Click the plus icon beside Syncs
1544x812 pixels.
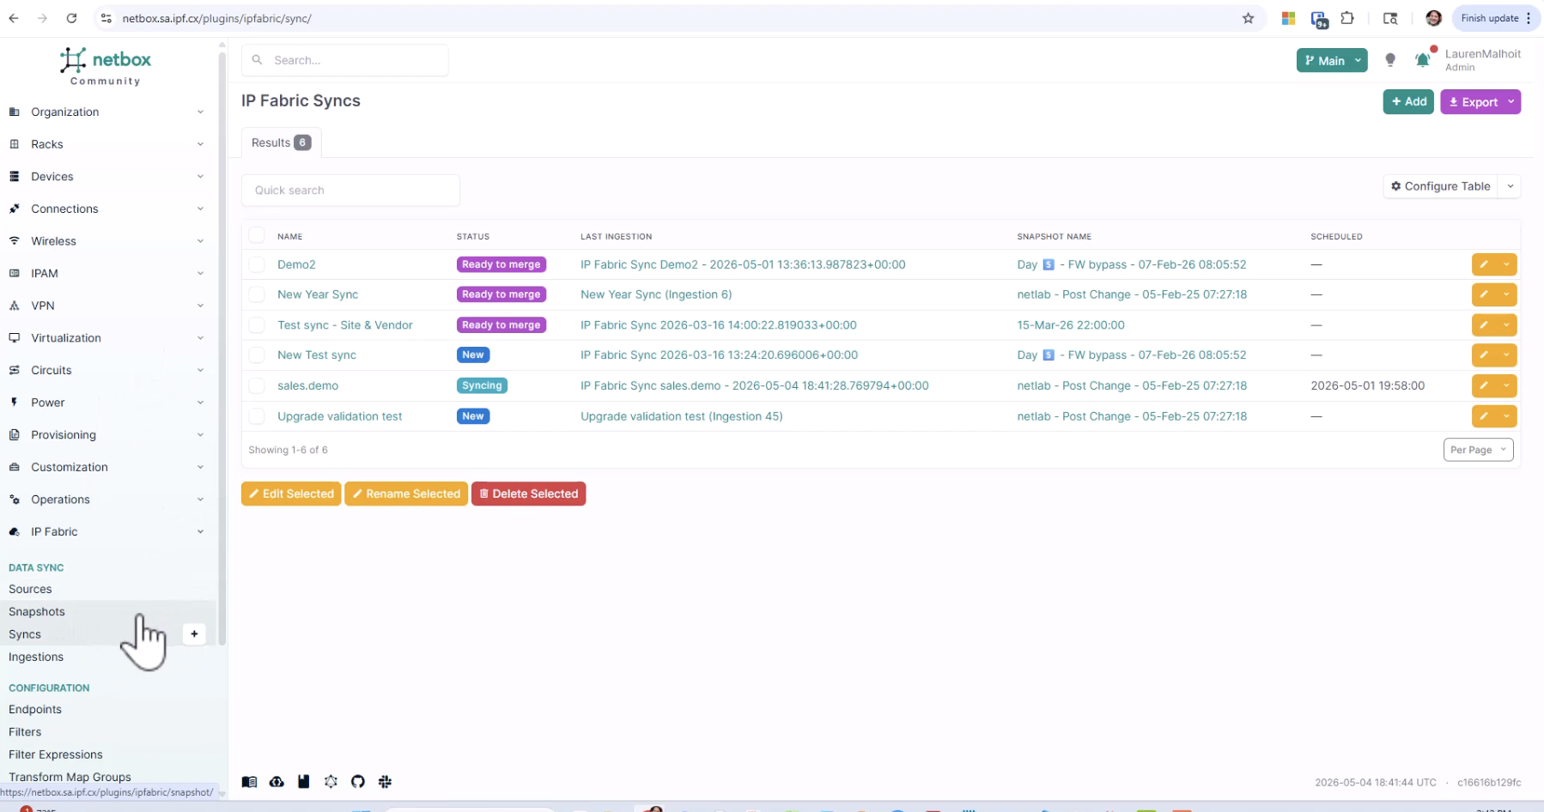(x=194, y=633)
